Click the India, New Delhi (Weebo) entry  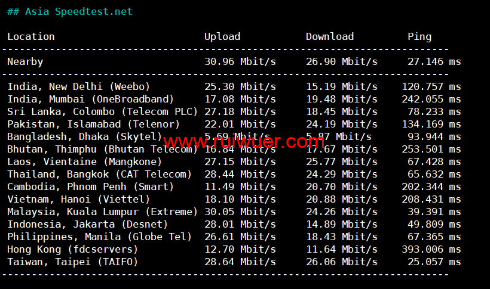pyautogui.click(x=78, y=86)
